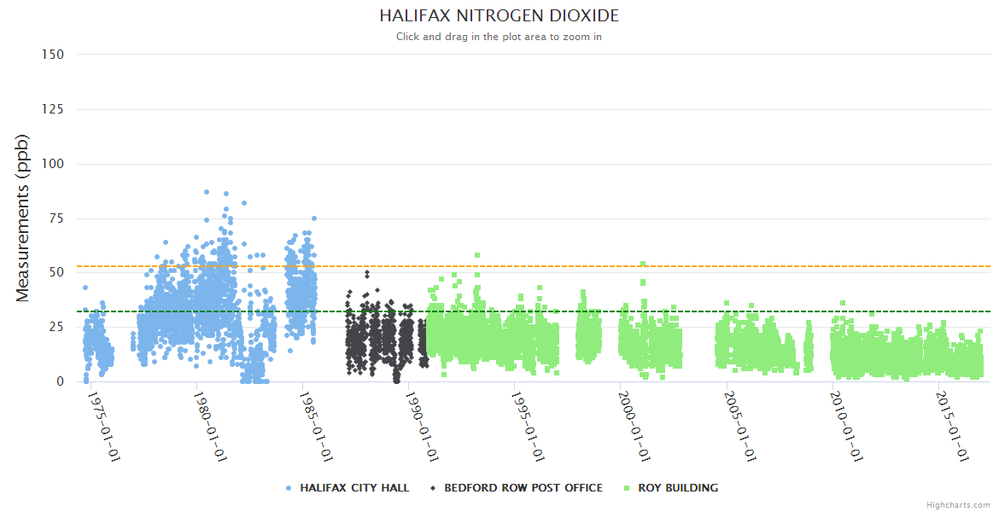The image size is (999, 512).
Task: Click the dark diamond Bedford Row legend marker
Action: [x=434, y=488]
